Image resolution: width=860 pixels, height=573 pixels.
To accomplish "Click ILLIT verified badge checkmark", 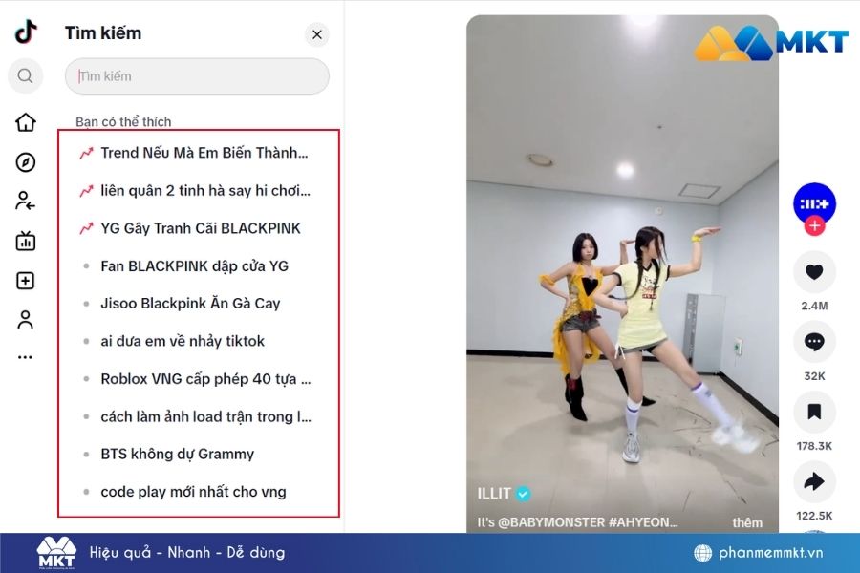I will (524, 494).
